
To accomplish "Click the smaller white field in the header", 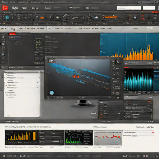I will [149, 8].
